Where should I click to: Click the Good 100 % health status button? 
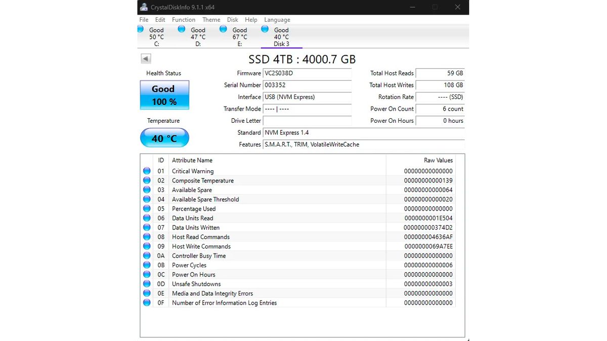[164, 95]
